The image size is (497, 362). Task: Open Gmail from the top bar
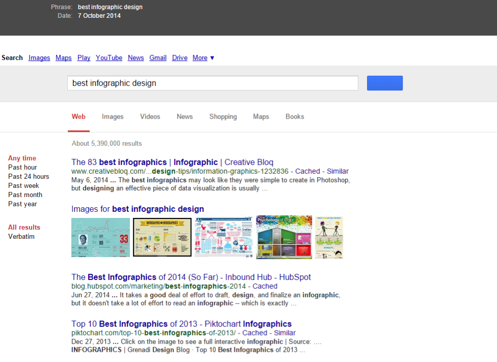(x=158, y=58)
